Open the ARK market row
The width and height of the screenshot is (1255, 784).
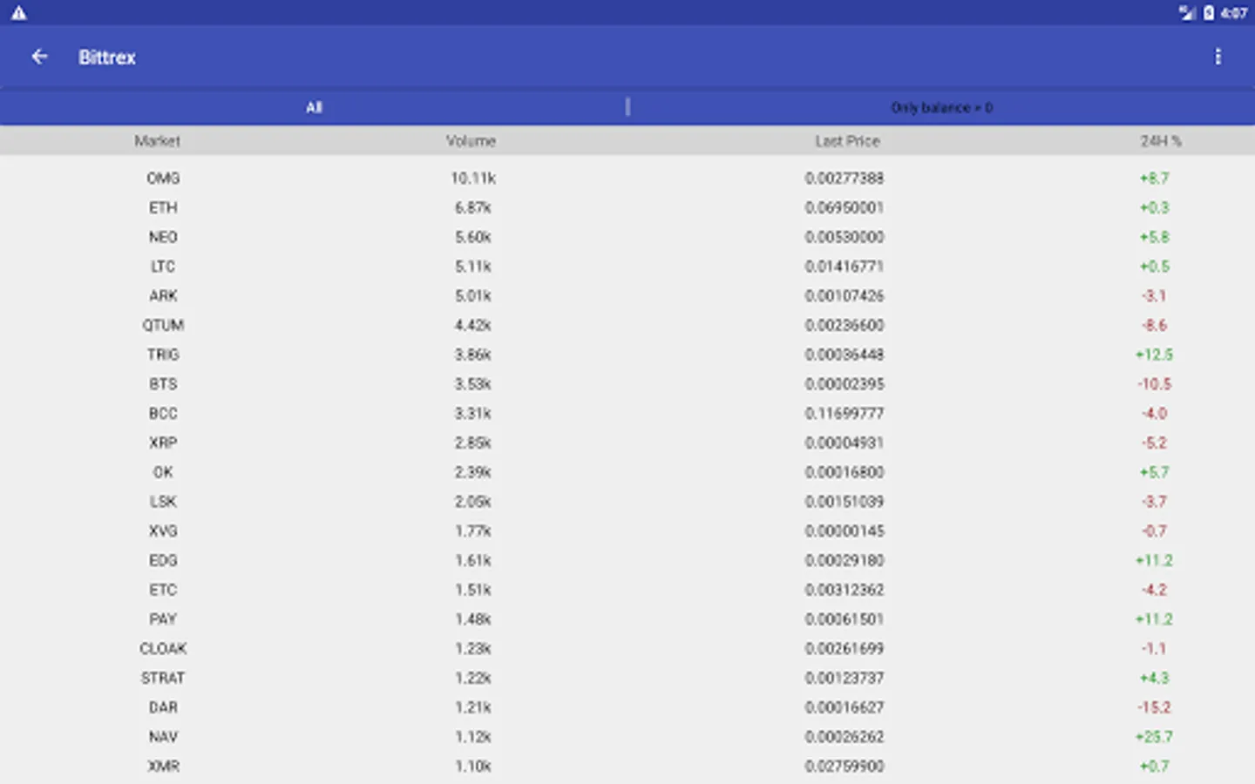click(627, 295)
